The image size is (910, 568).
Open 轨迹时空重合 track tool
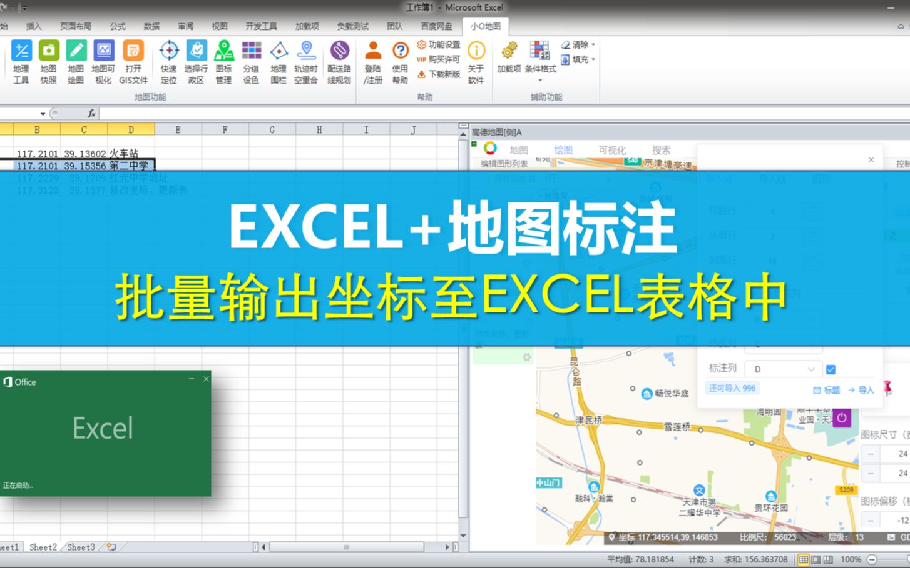(x=306, y=62)
